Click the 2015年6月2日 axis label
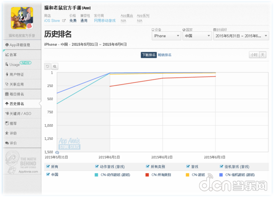Image resolution: width=274 pixels, height=197 pixels. pos(162,157)
